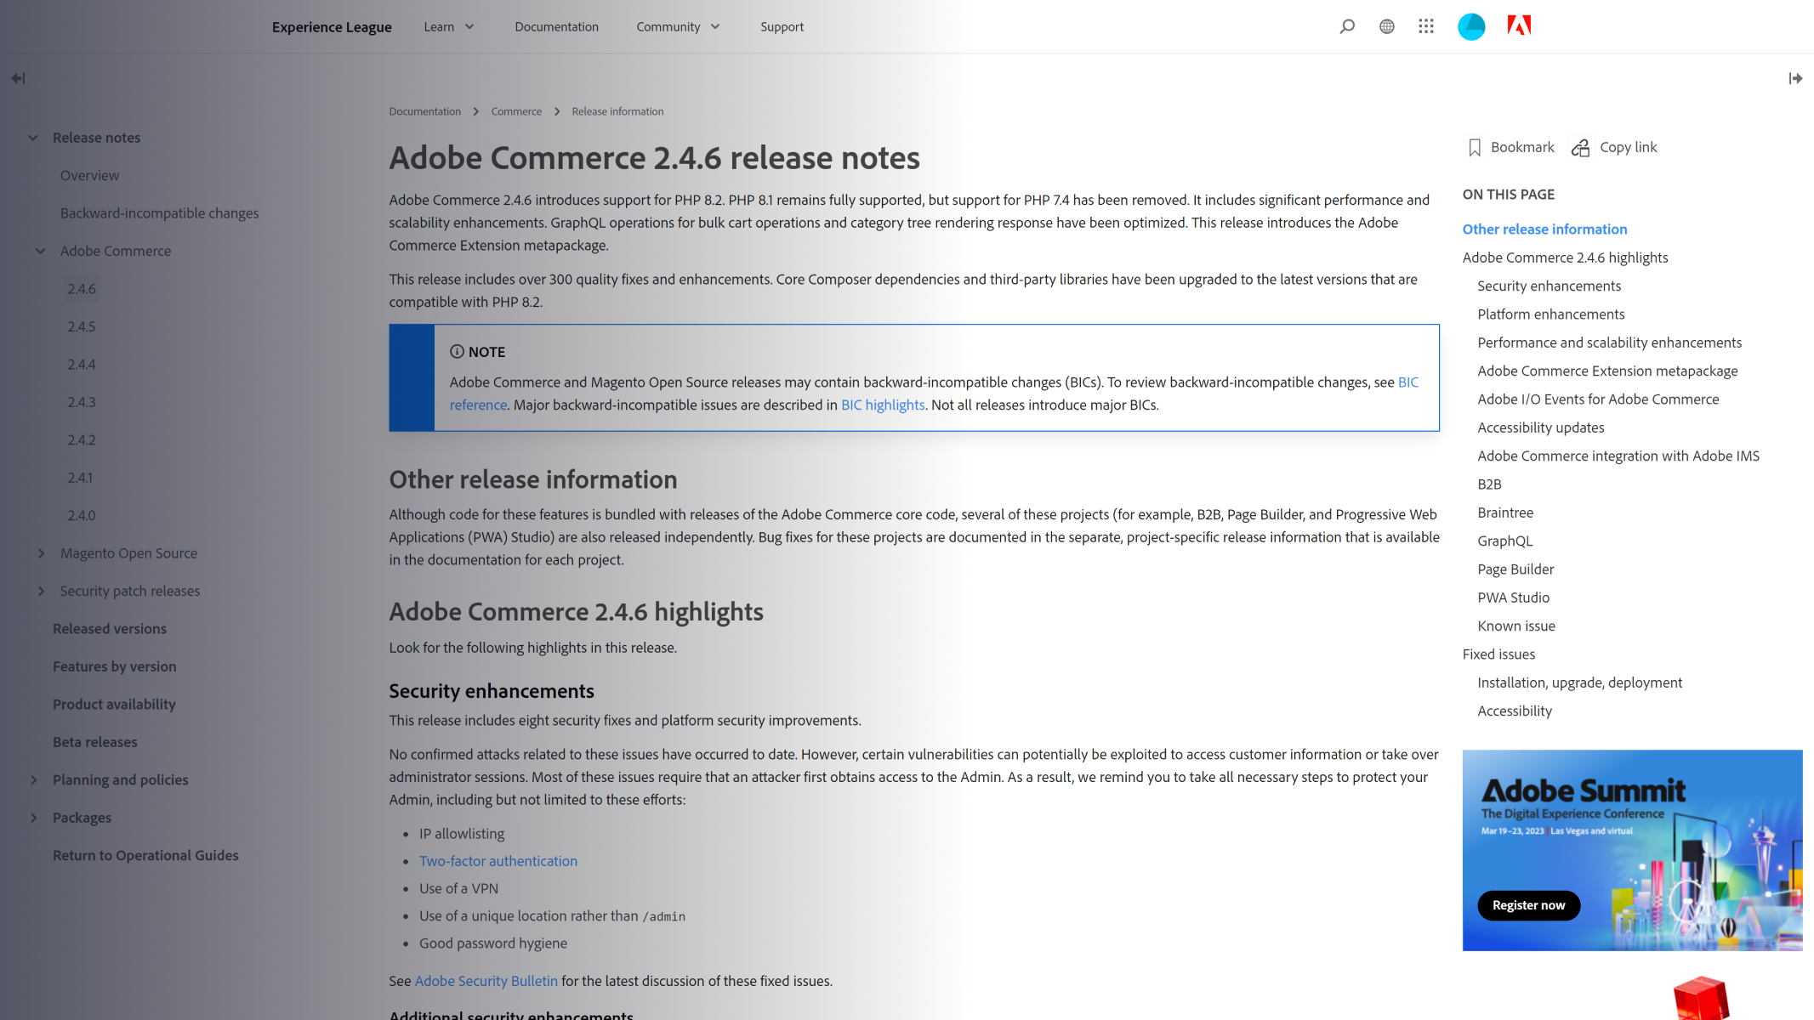The width and height of the screenshot is (1814, 1020).
Task: Expand the Planning and policies section
Action: (x=32, y=779)
